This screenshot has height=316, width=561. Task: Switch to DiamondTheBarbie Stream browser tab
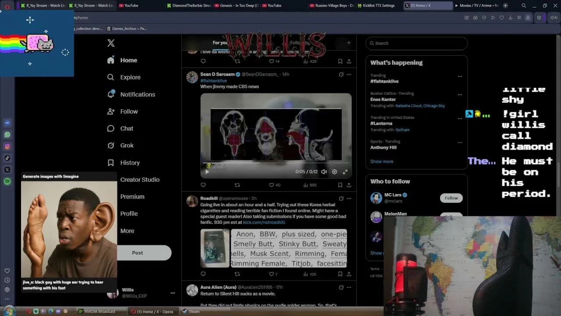pos(189,6)
